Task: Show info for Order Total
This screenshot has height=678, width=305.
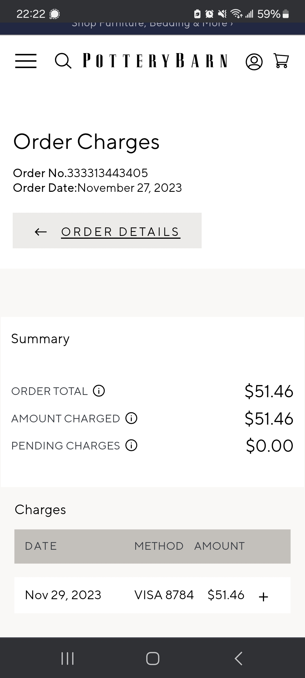Action: coord(99,391)
